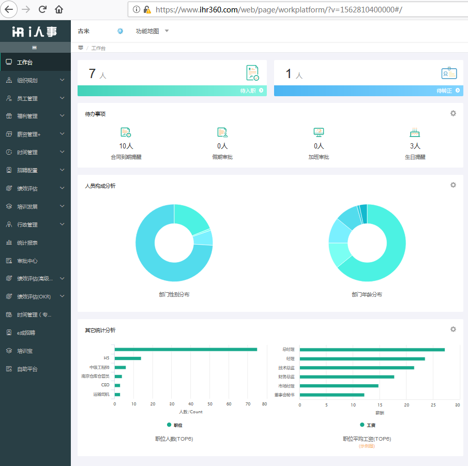Open 统计报表 in the sidebar
Image resolution: width=468 pixels, height=466 pixels.
click(x=35, y=243)
